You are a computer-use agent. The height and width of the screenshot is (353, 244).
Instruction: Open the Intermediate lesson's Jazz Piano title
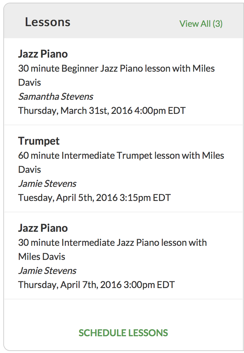(x=43, y=228)
